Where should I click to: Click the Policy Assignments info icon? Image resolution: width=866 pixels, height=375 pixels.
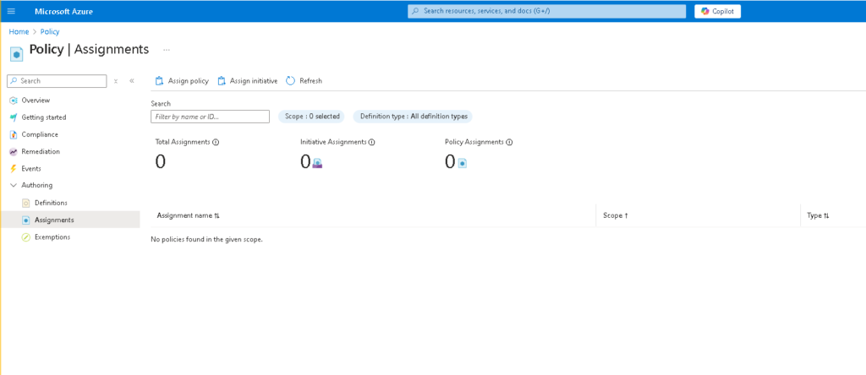coord(509,142)
